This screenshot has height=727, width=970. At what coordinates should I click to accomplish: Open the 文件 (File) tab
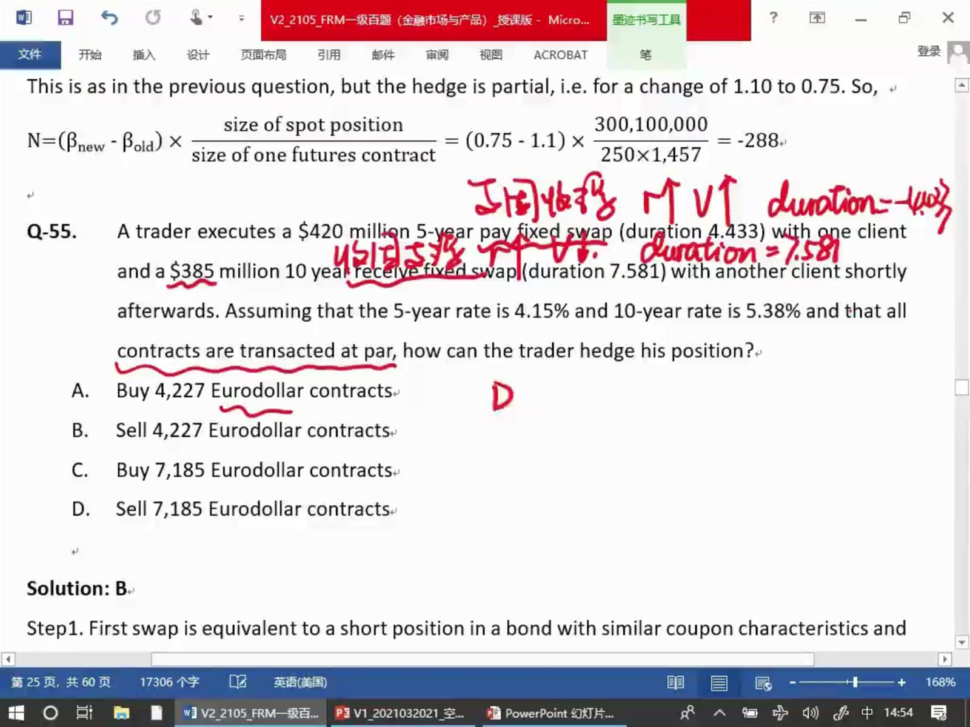30,55
